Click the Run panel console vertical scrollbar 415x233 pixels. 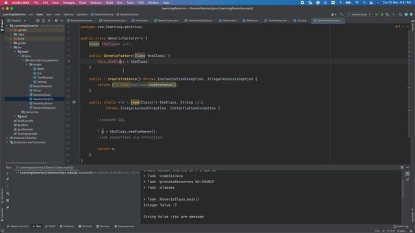[403, 189]
